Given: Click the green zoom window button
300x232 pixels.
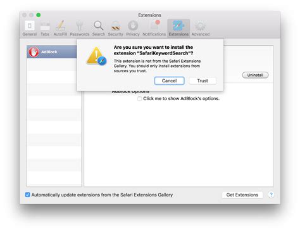Looking at the screenshot, I should 39,15.
